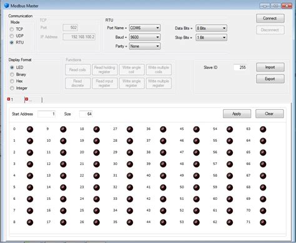The height and width of the screenshot is (243, 296).
Task: Switch display format to Hex
Action: coord(12,81)
